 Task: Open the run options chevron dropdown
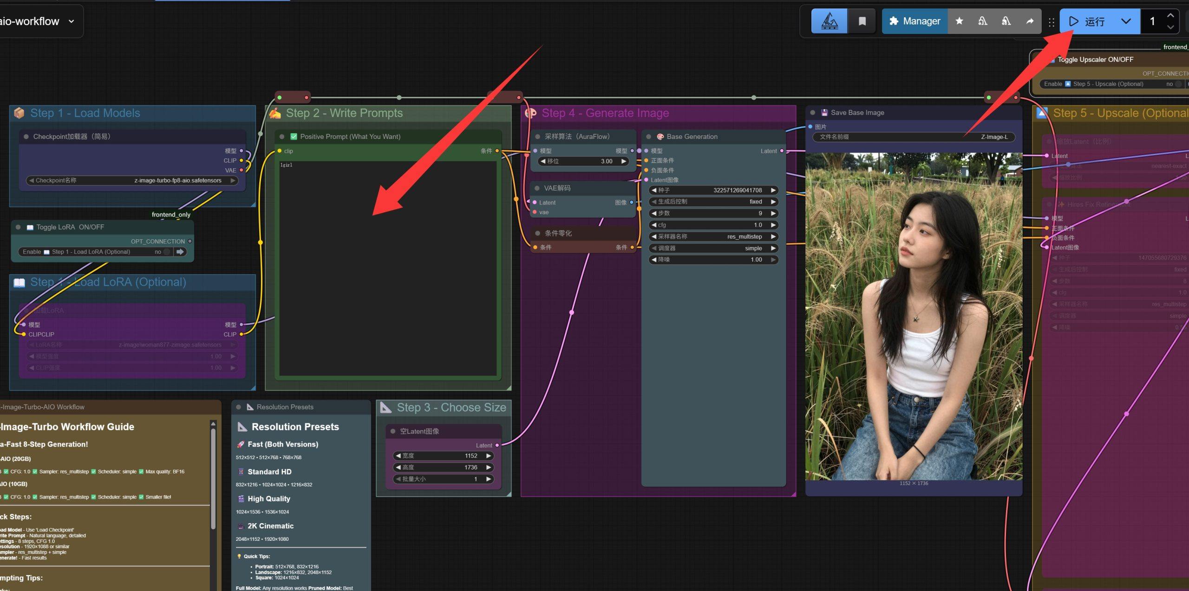(1126, 21)
